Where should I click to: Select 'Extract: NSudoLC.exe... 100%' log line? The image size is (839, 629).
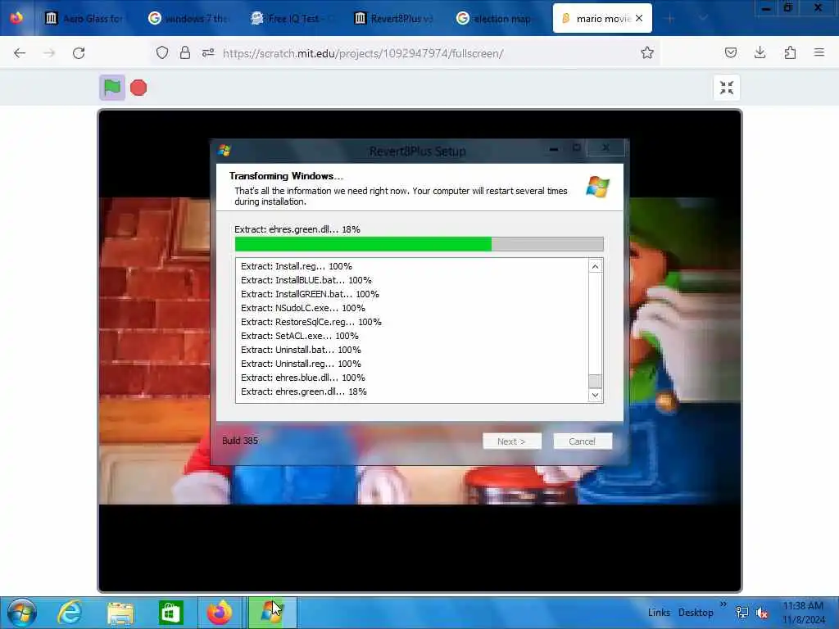tap(303, 308)
